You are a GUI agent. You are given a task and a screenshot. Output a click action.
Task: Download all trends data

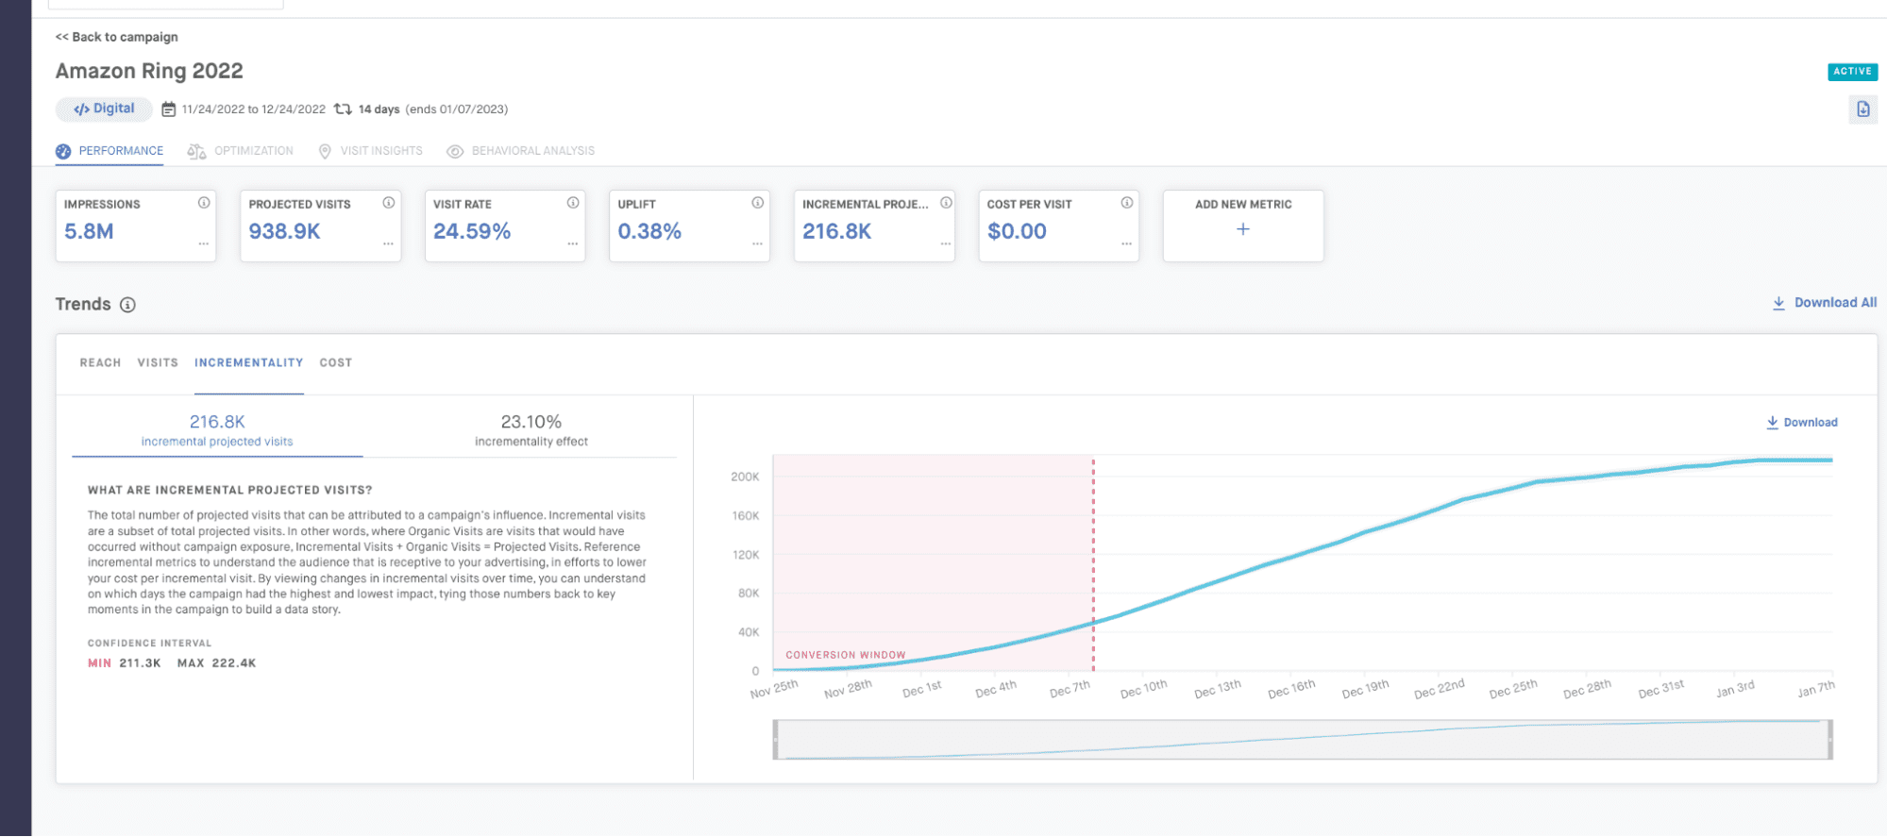1824,303
